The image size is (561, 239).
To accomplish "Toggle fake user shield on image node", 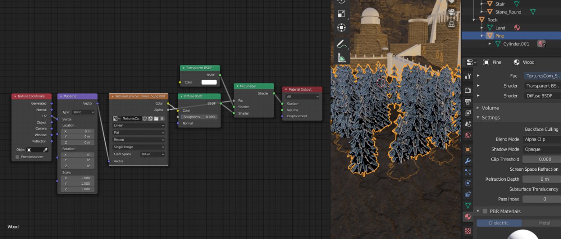I will [145, 119].
